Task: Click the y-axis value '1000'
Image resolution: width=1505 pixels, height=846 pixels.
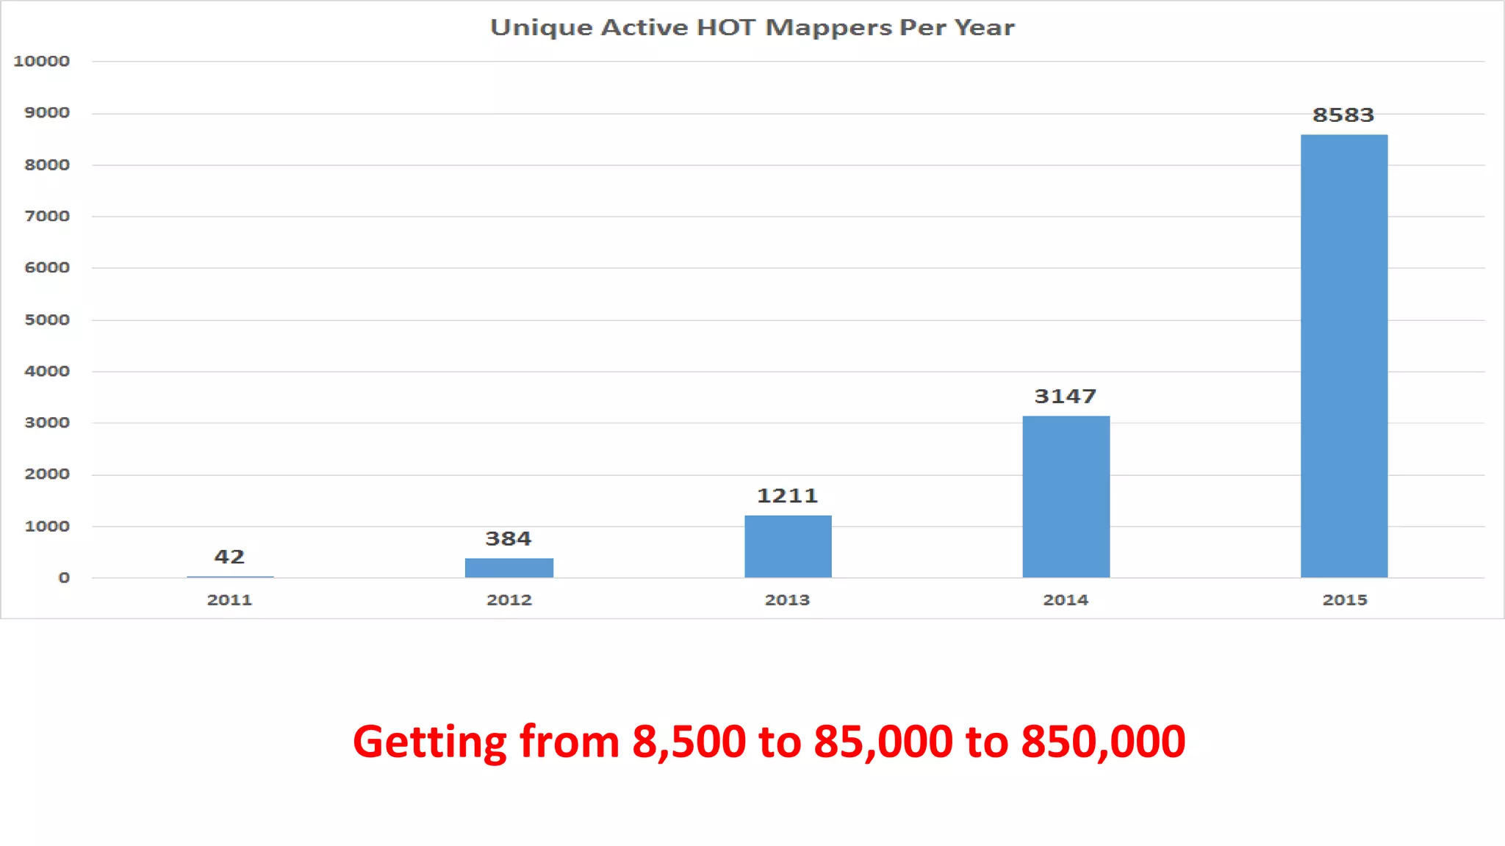Action: coord(47,527)
